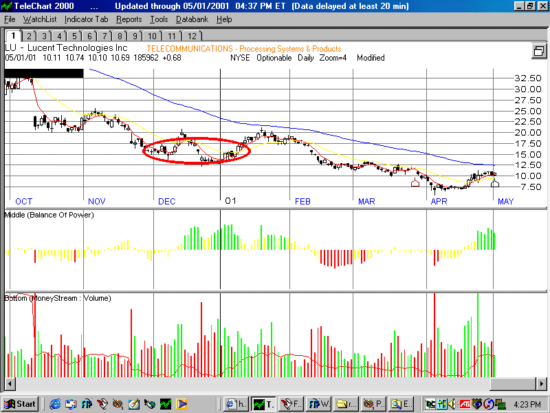This screenshot has width=550, height=413.
Task: Open the WatchList menu
Action: pos(40,19)
